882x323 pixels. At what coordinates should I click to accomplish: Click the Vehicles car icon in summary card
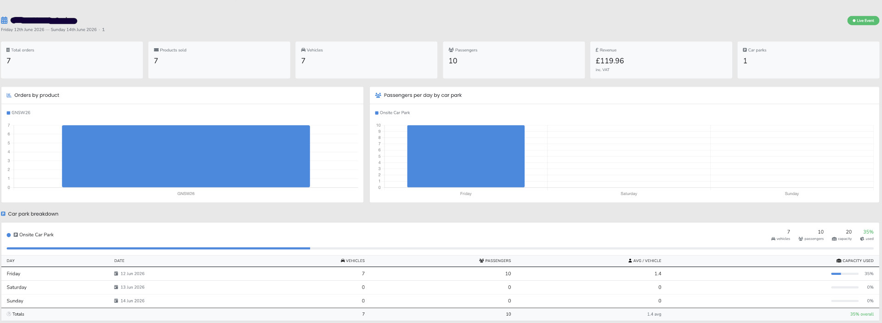pos(303,50)
